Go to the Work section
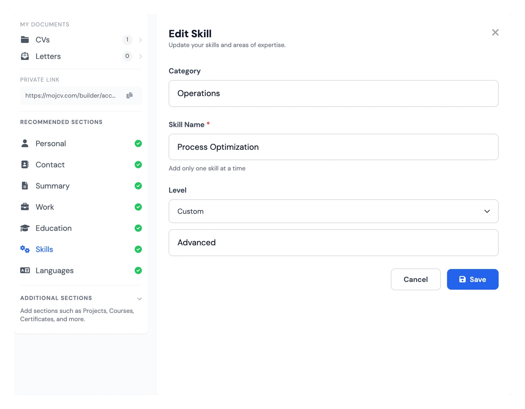The image size is (525, 409). tap(81, 207)
